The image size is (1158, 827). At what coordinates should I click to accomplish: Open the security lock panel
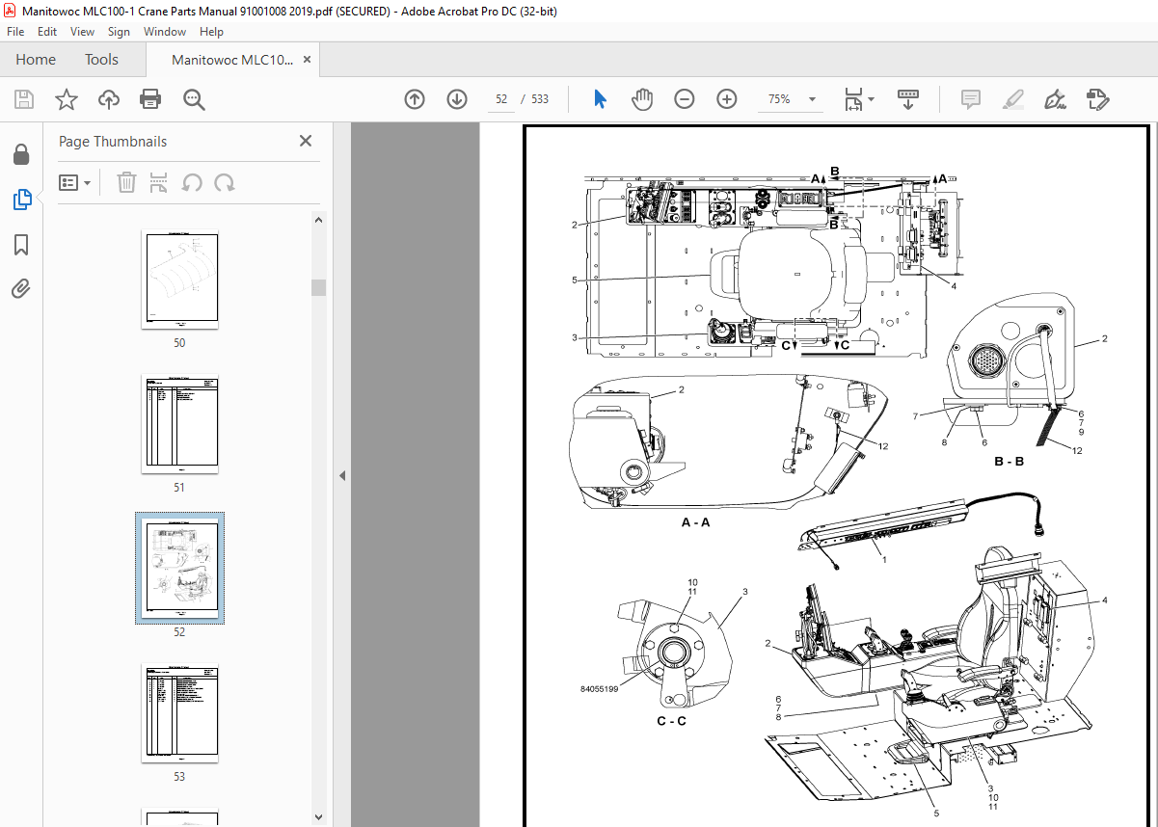click(21, 154)
